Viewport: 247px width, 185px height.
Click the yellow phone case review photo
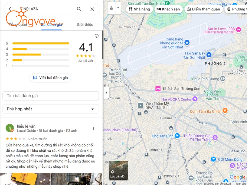coord(25,179)
